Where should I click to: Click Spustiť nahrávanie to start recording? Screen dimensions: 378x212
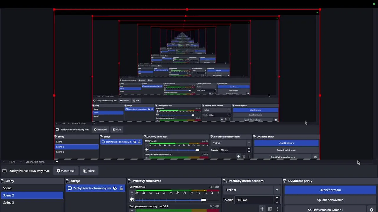[330, 200]
